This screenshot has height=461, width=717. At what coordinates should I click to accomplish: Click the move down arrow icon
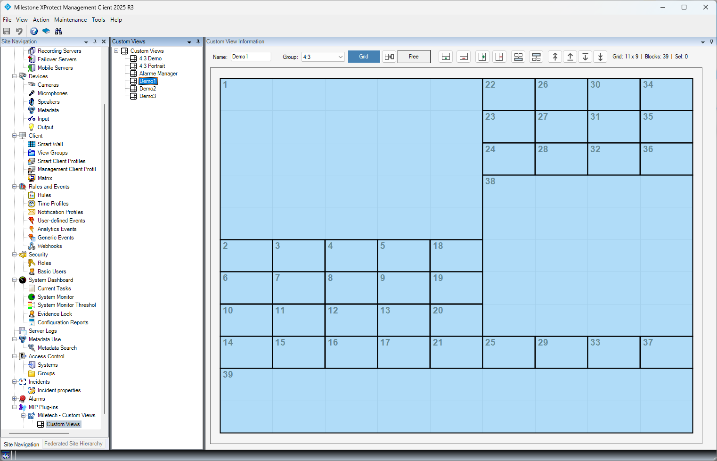tap(585, 57)
